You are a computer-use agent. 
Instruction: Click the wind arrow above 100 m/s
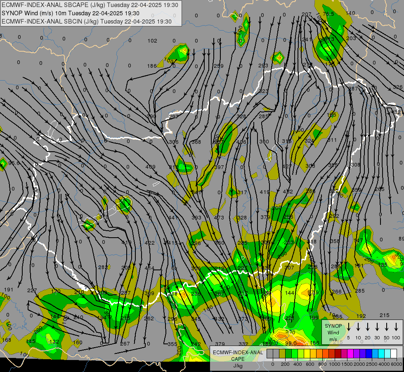(396, 327)
